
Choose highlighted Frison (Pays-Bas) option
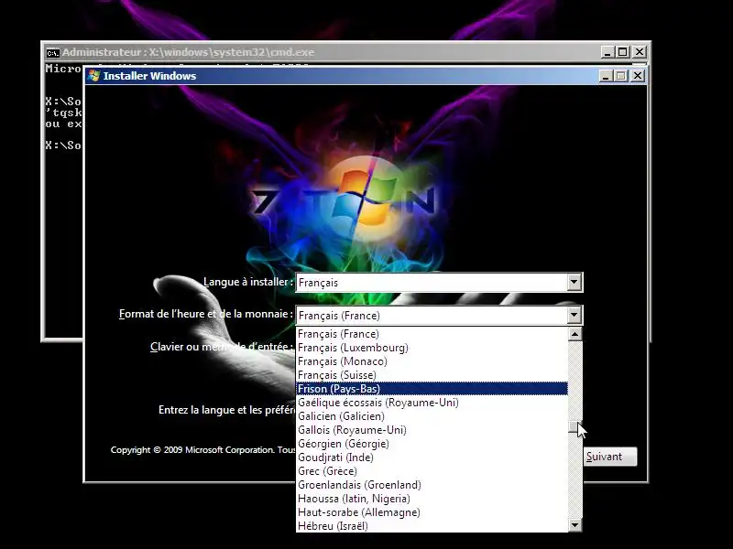click(x=432, y=389)
